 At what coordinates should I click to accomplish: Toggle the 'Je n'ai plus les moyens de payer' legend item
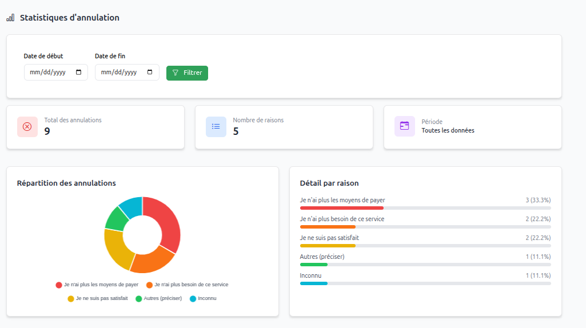(97, 285)
